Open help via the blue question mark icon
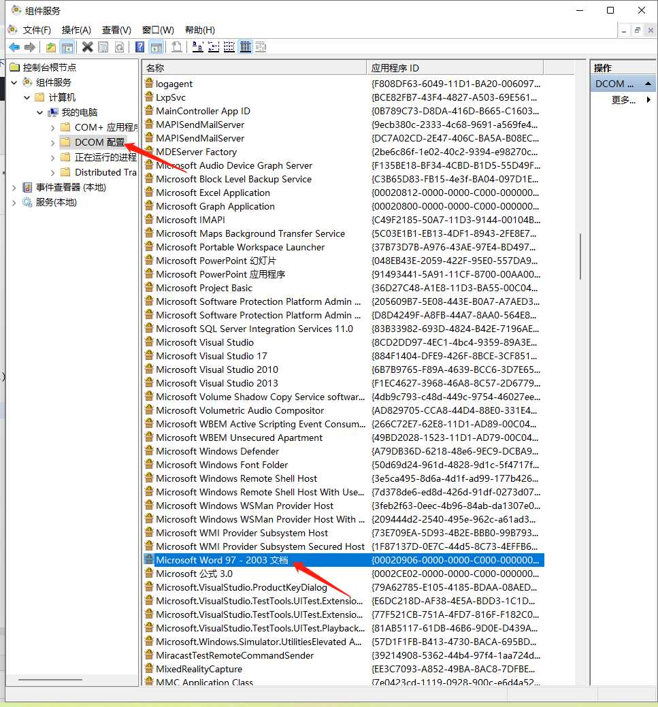This screenshot has width=658, height=707. [x=139, y=47]
